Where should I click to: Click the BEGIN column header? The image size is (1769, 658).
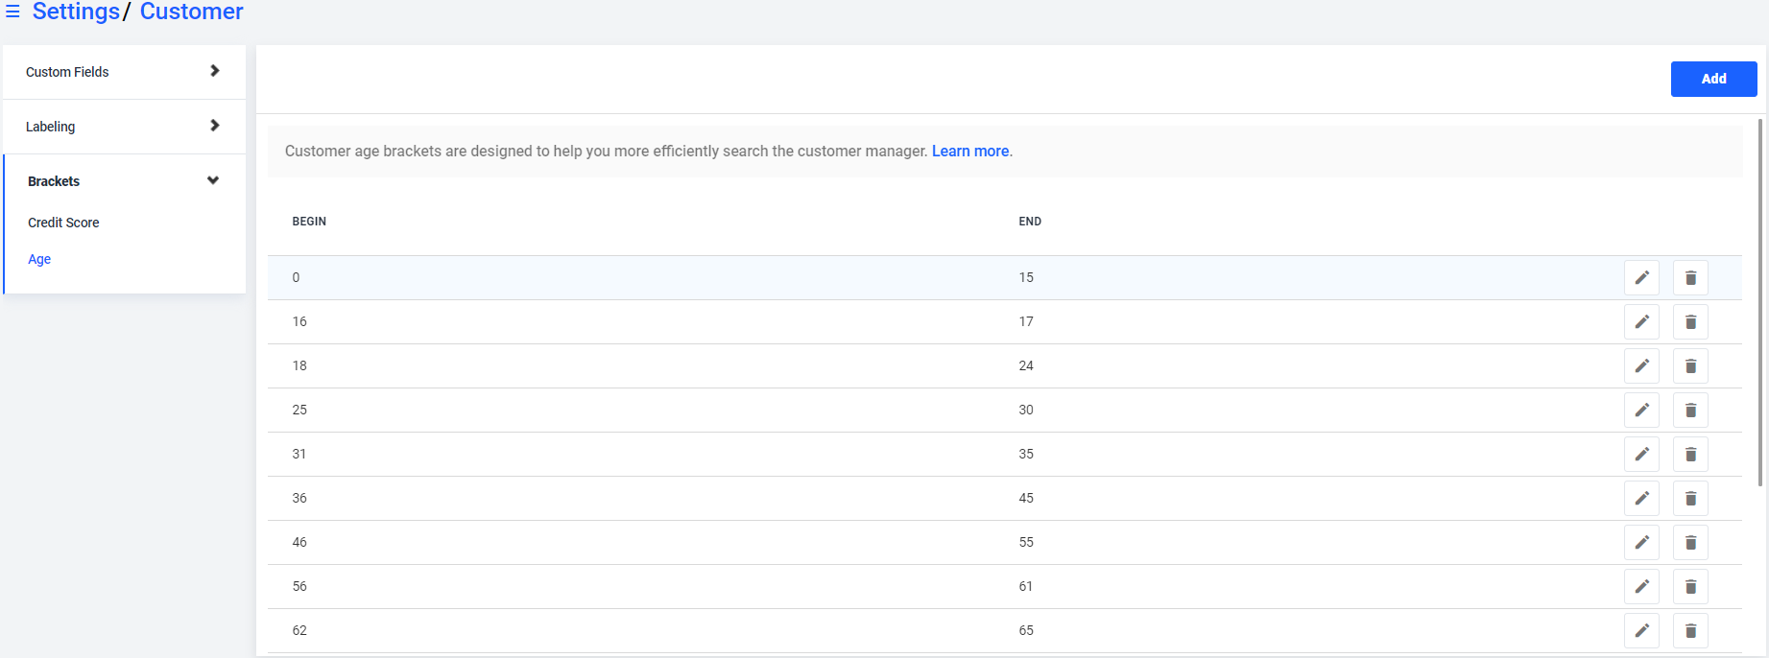pos(309,222)
